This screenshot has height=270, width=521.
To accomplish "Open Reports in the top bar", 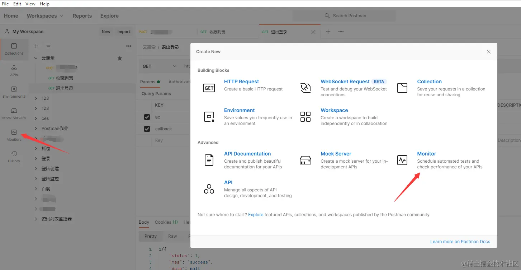I will pos(82,16).
